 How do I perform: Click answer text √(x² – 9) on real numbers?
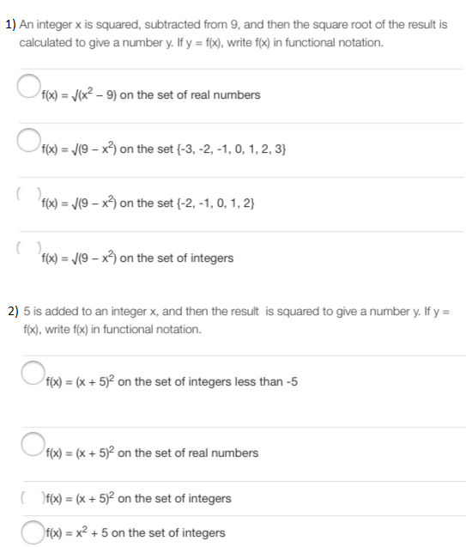point(151,94)
